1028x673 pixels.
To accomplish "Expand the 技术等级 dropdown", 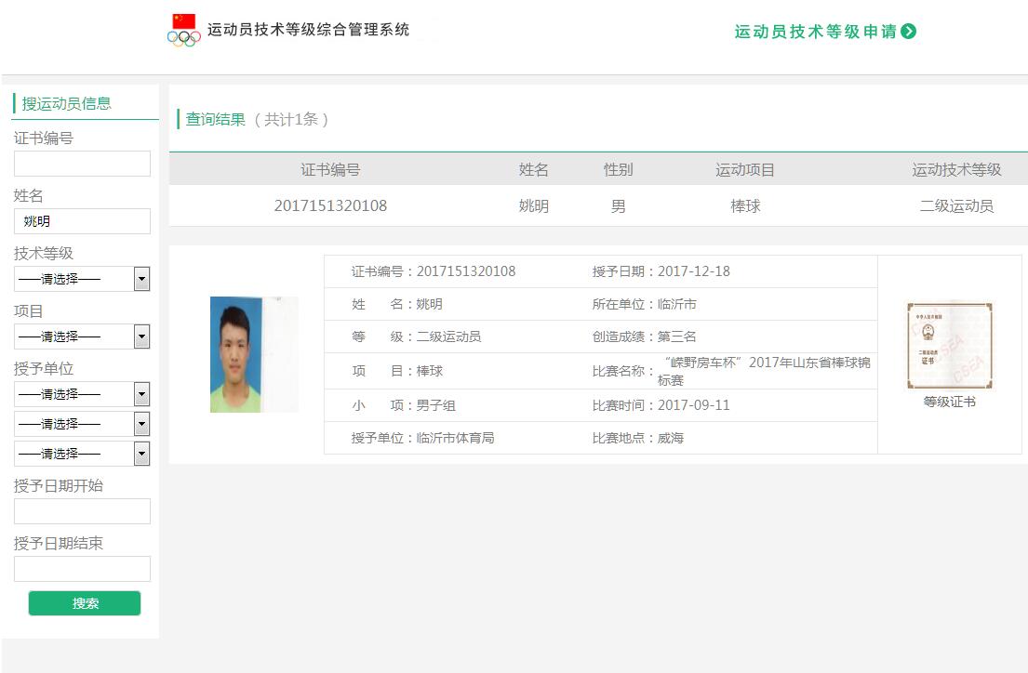I will pos(82,279).
